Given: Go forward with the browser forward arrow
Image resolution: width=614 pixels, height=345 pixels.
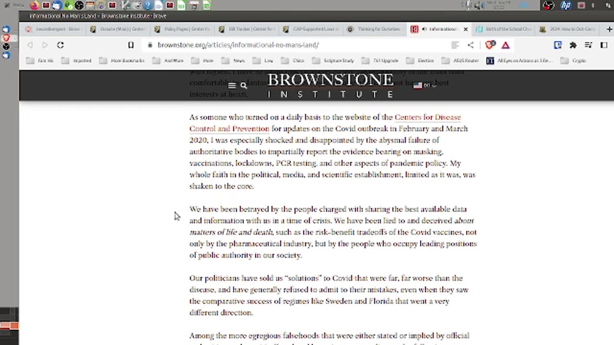Looking at the screenshot, I should click(45, 45).
